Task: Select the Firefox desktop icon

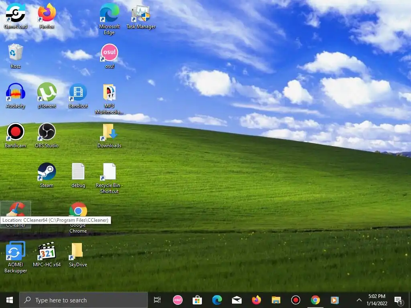Action: click(47, 16)
